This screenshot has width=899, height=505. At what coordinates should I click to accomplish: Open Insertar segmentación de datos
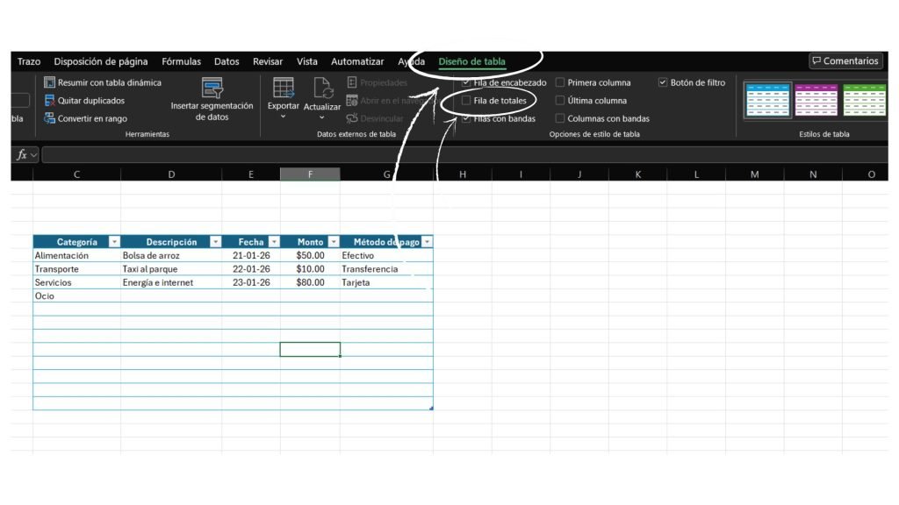point(212,89)
